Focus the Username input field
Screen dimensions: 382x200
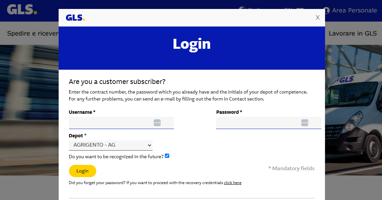click(111, 123)
